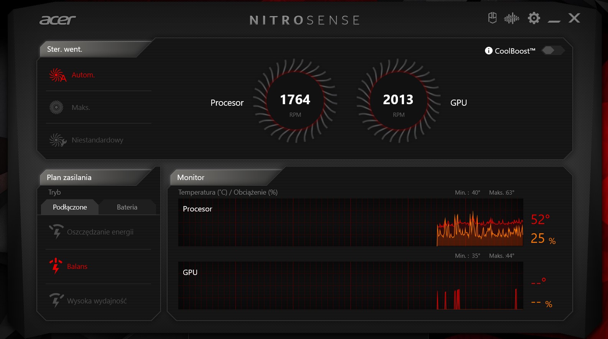The image size is (608, 339).
Task: Click the Oszczędzanie energii plug icon
Action: point(56,231)
